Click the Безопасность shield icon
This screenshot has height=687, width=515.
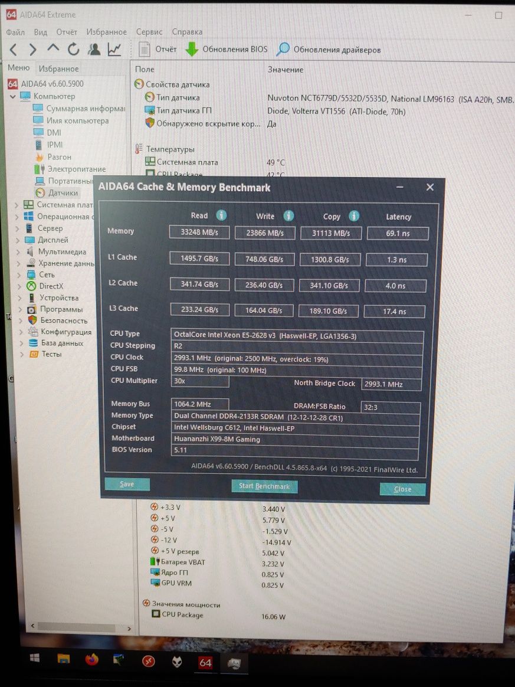tap(32, 320)
